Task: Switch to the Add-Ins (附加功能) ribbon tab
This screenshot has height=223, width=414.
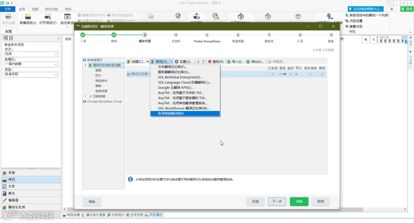Action: click(51, 9)
